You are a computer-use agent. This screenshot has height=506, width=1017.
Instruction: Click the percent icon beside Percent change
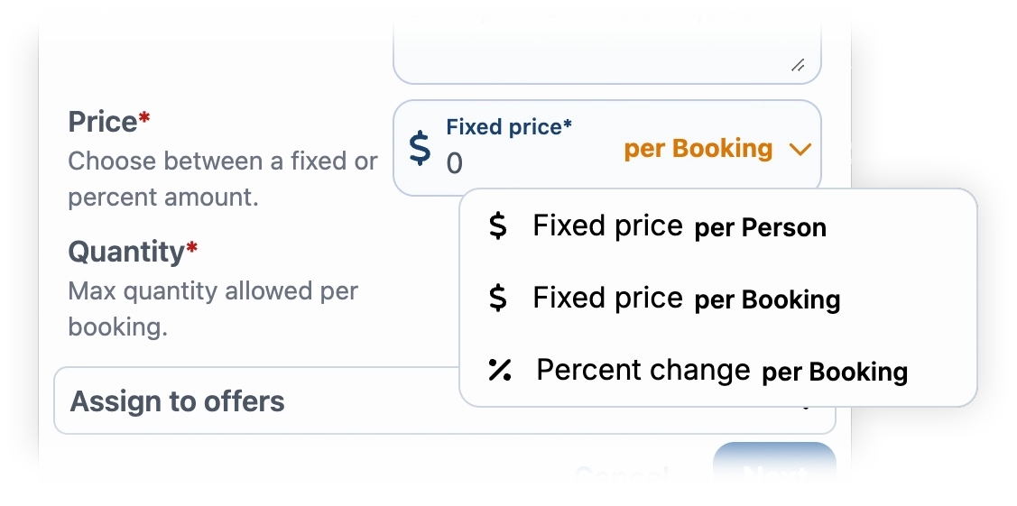(499, 370)
